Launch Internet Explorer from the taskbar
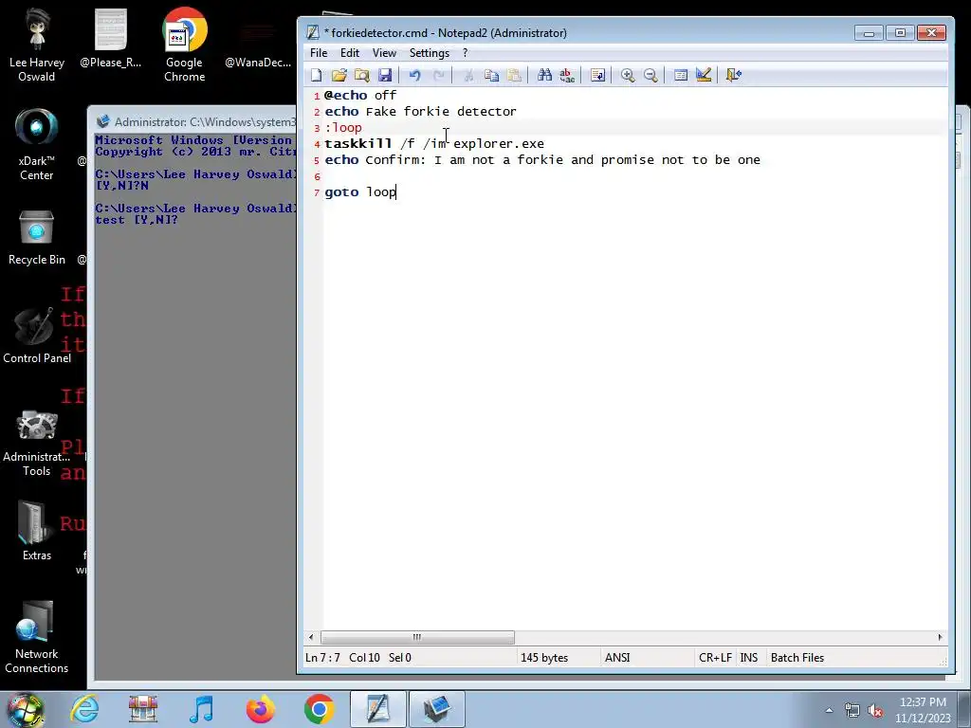The height and width of the screenshot is (728, 971). pos(84,709)
